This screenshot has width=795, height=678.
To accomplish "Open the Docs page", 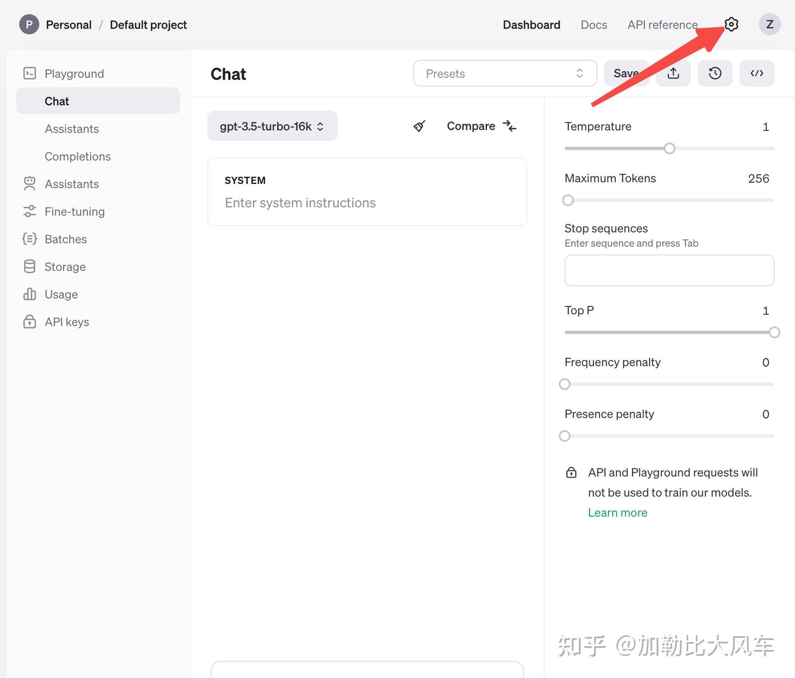I will (593, 24).
